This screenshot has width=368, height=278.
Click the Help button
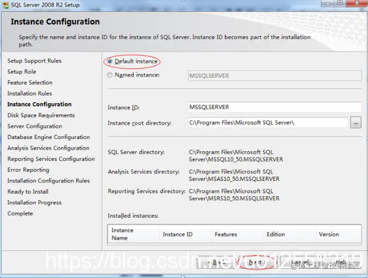coord(341,262)
